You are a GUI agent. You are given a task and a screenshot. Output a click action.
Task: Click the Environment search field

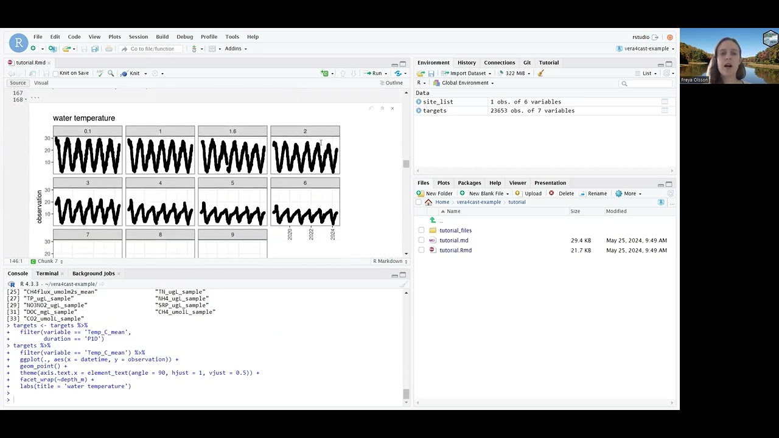(x=645, y=83)
